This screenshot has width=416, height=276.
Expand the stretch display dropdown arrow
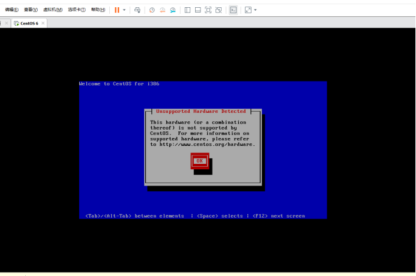[255, 10]
